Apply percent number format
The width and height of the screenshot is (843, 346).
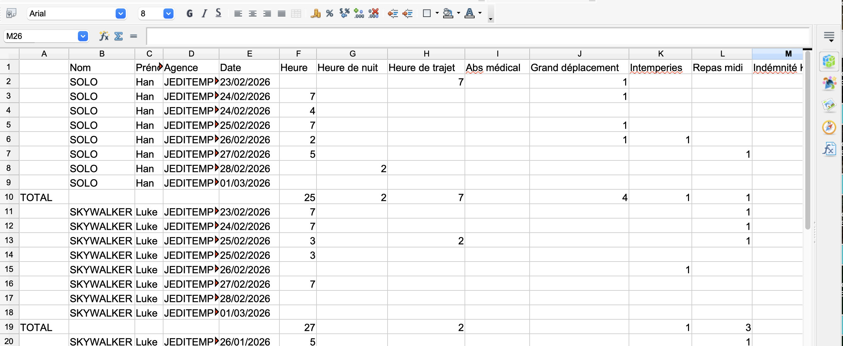(329, 14)
